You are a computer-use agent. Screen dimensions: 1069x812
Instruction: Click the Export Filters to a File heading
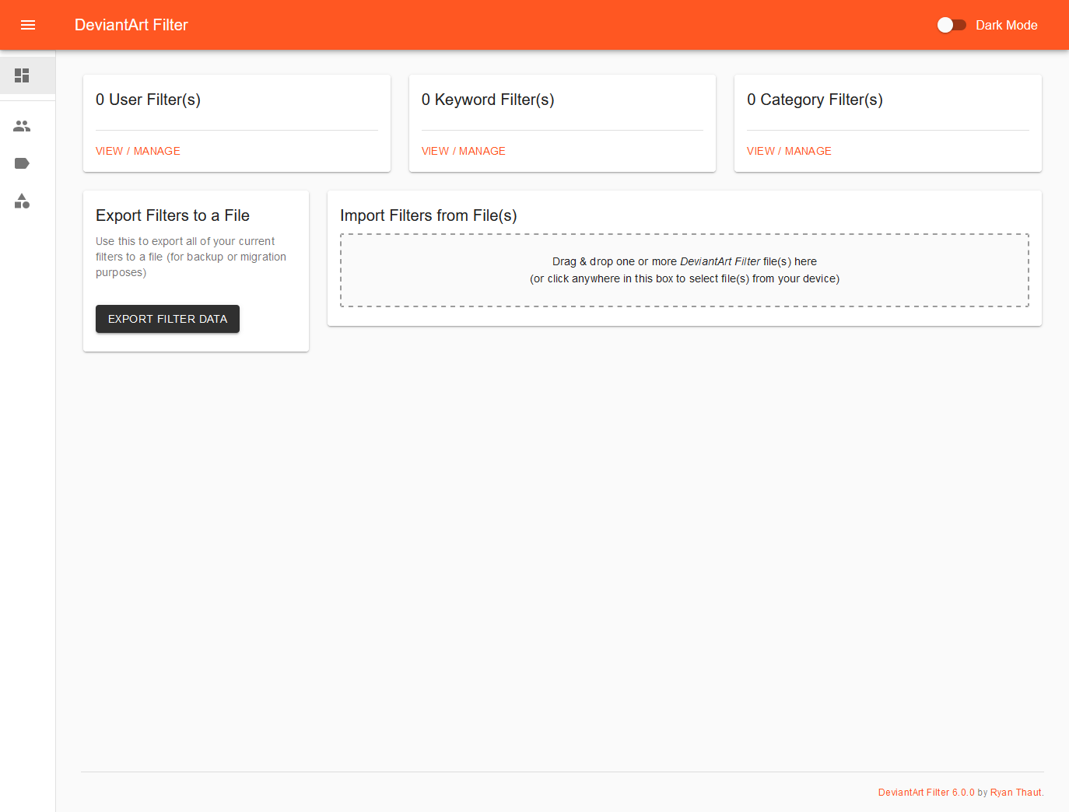(x=173, y=215)
